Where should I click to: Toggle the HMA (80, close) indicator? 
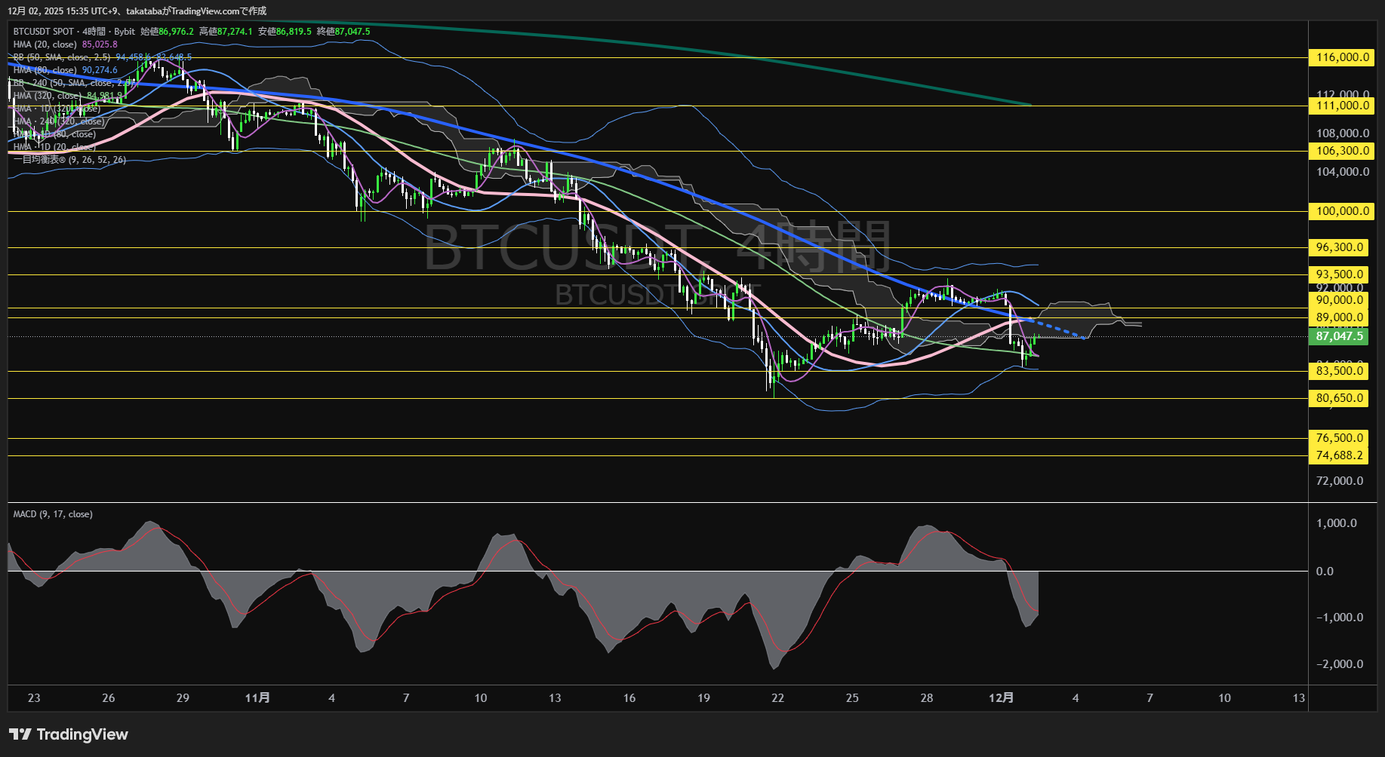[x=44, y=69]
